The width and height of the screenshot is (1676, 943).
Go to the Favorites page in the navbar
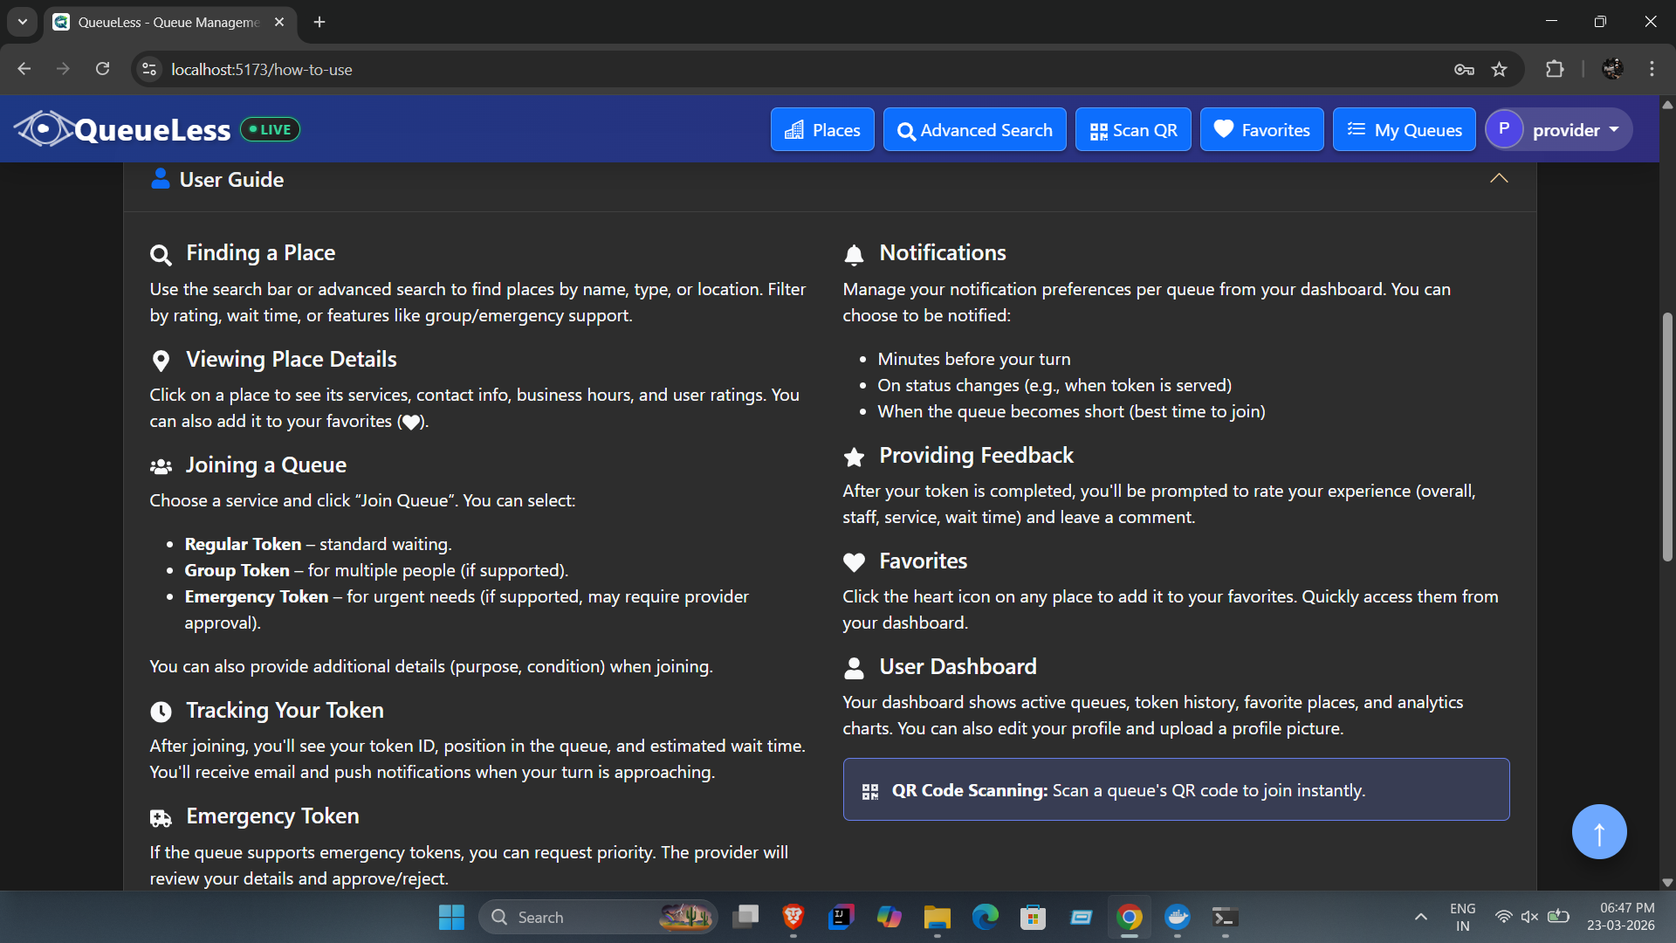(1261, 130)
